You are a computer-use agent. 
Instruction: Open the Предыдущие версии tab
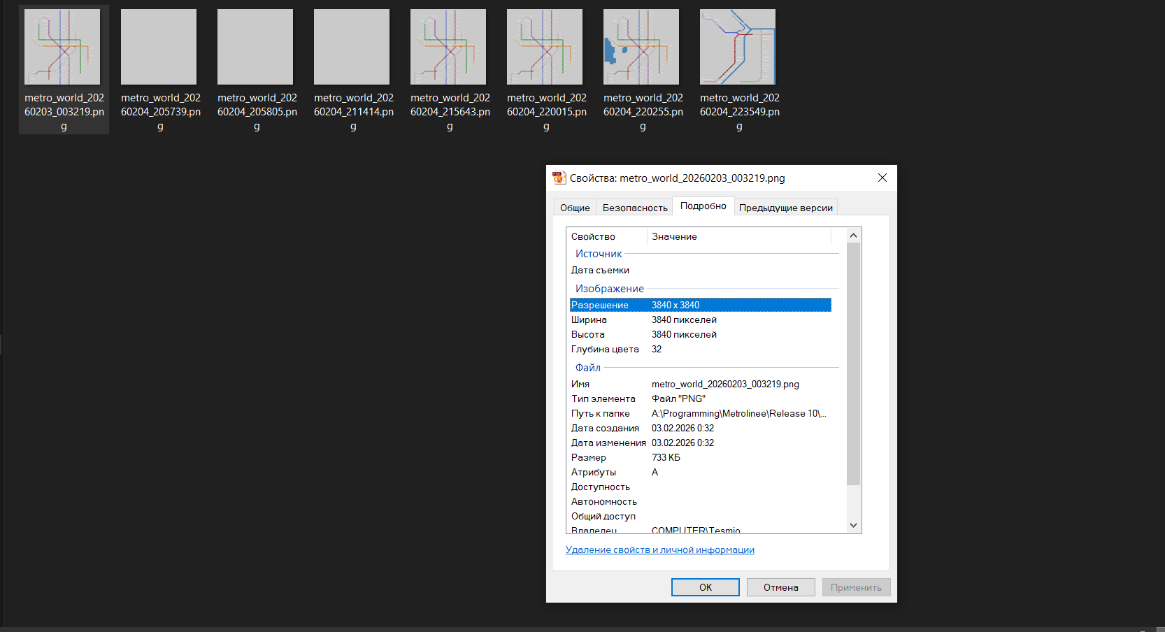click(785, 208)
